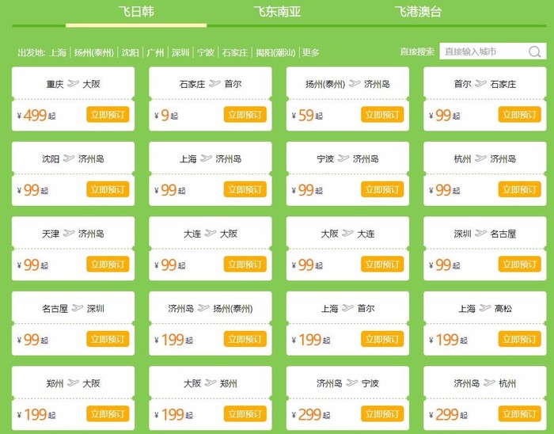Select the 飞日韩 tab
Screen dimensions: 554x434
click(x=135, y=13)
